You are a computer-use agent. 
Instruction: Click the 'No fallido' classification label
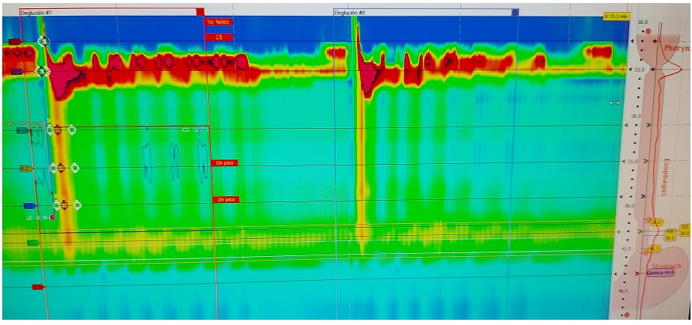click(218, 22)
